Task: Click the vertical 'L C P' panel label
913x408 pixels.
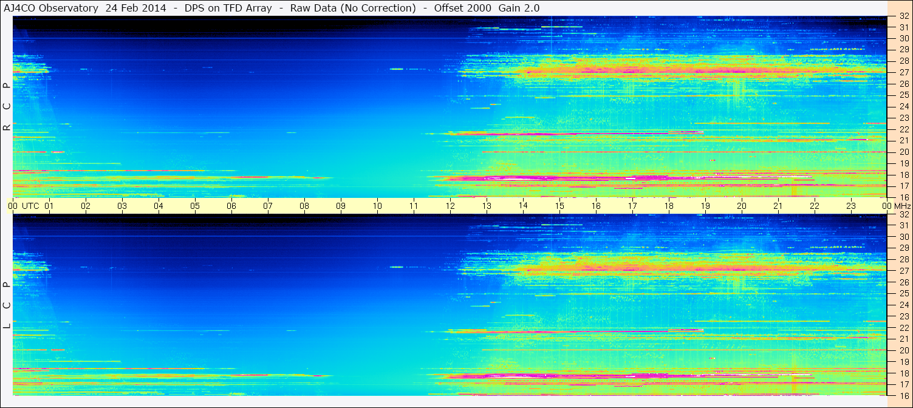Action: [x=7, y=305]
